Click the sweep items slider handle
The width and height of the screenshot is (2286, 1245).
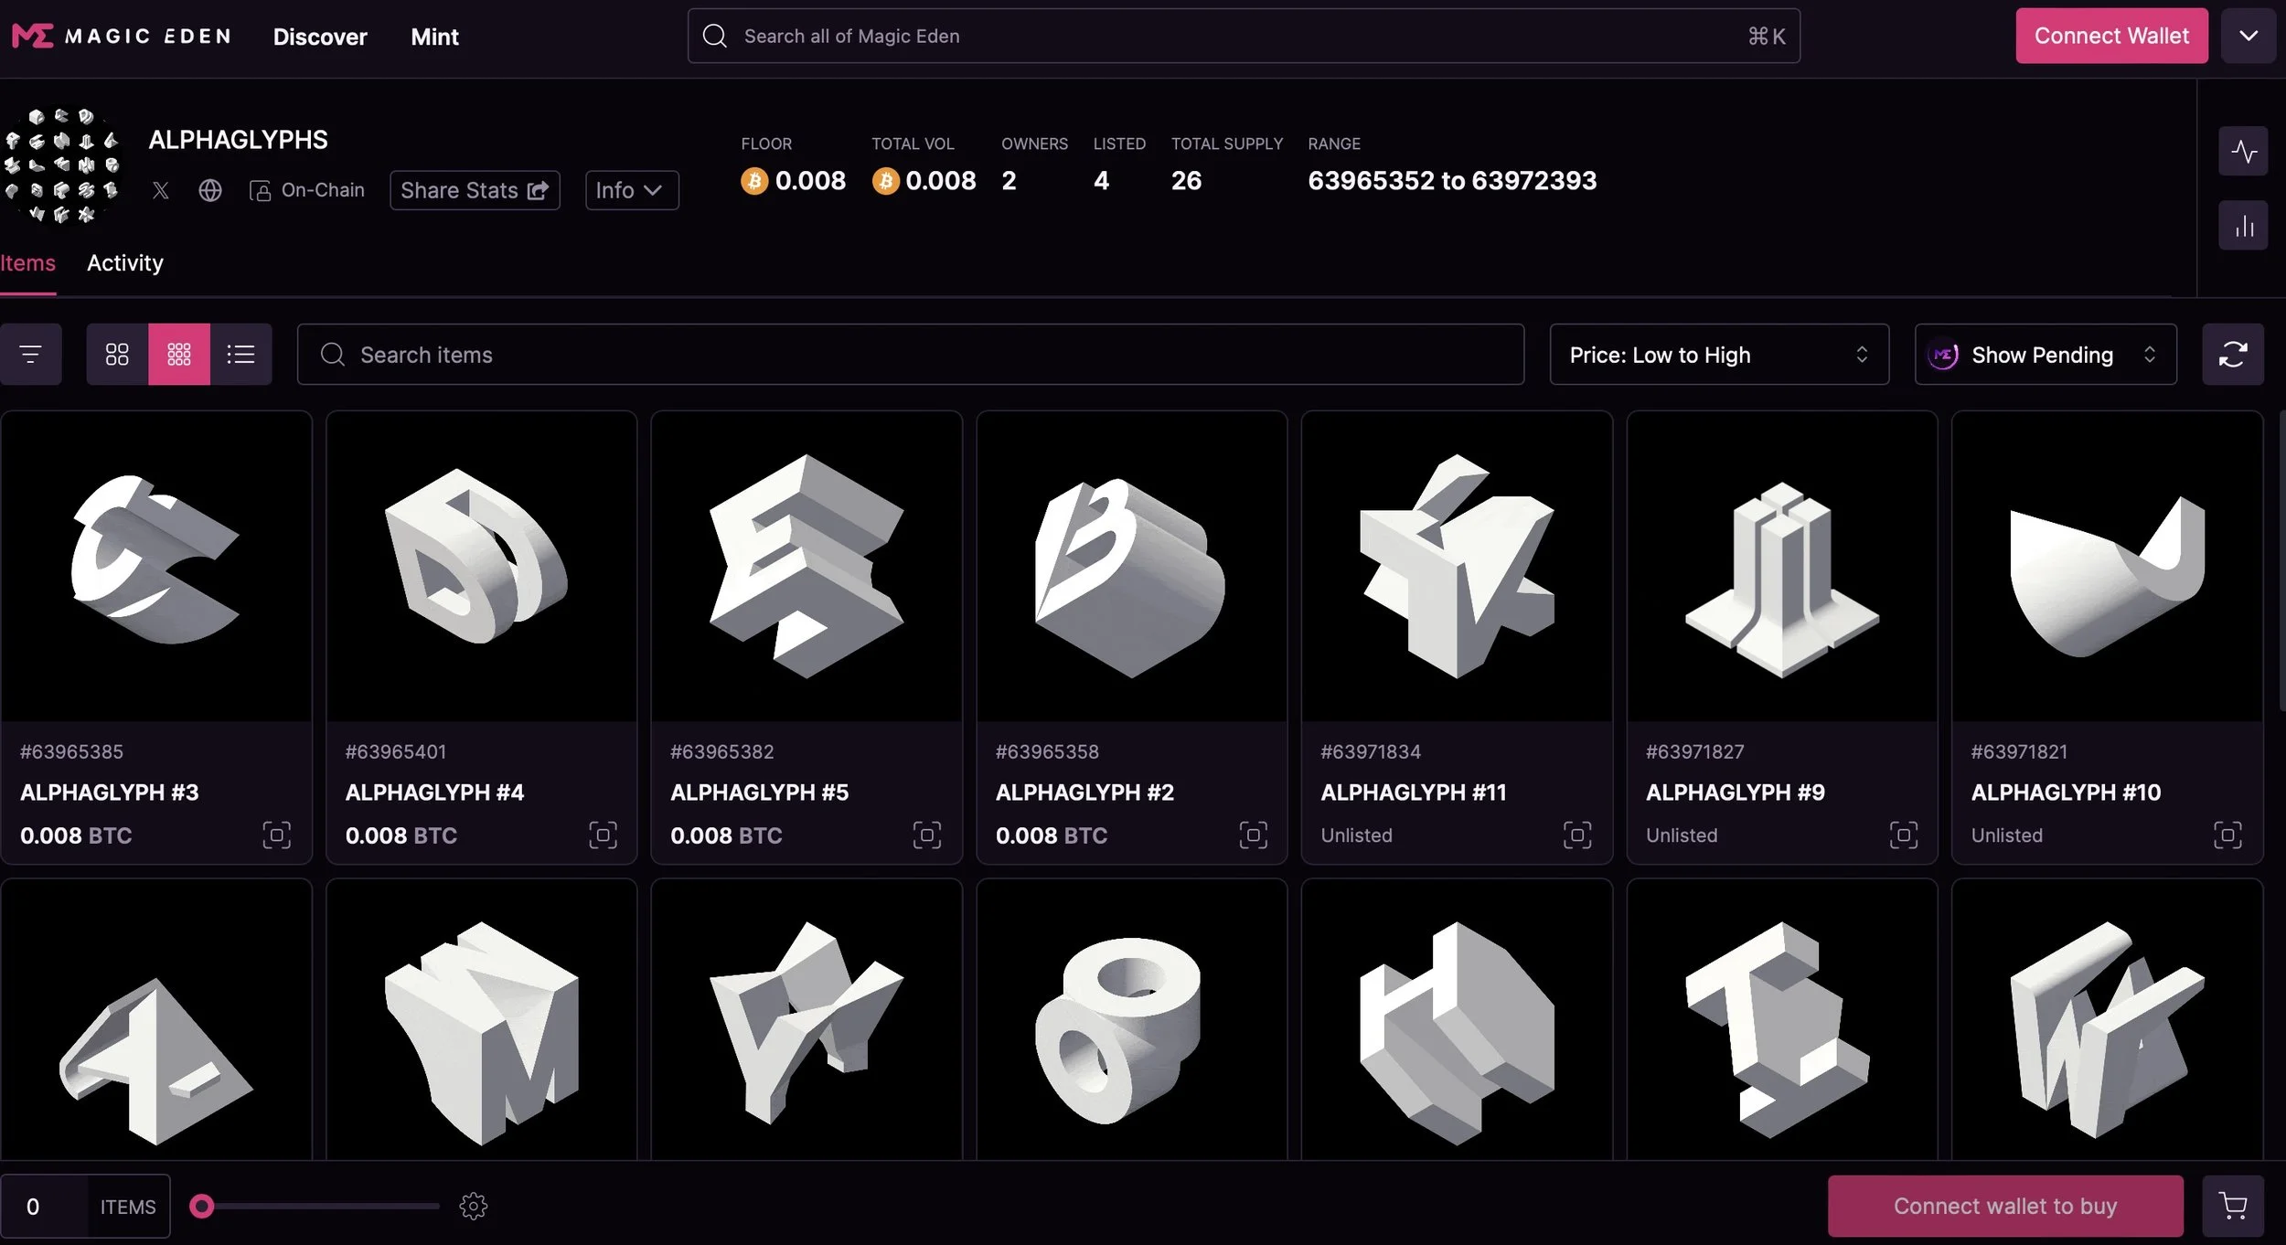tap(202, 1207)
